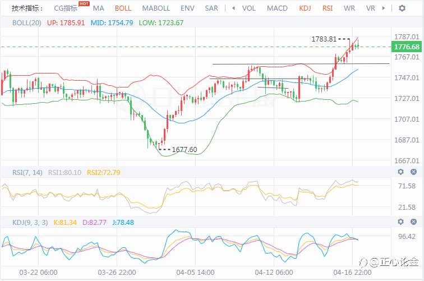Click the 04-16 22:00 time label
This screenshot has height=281, width=424.
click(x=352, y=273)
